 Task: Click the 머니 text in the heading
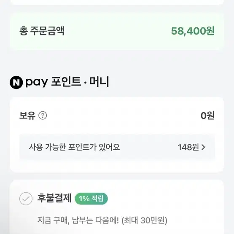(x=99, y=82)
